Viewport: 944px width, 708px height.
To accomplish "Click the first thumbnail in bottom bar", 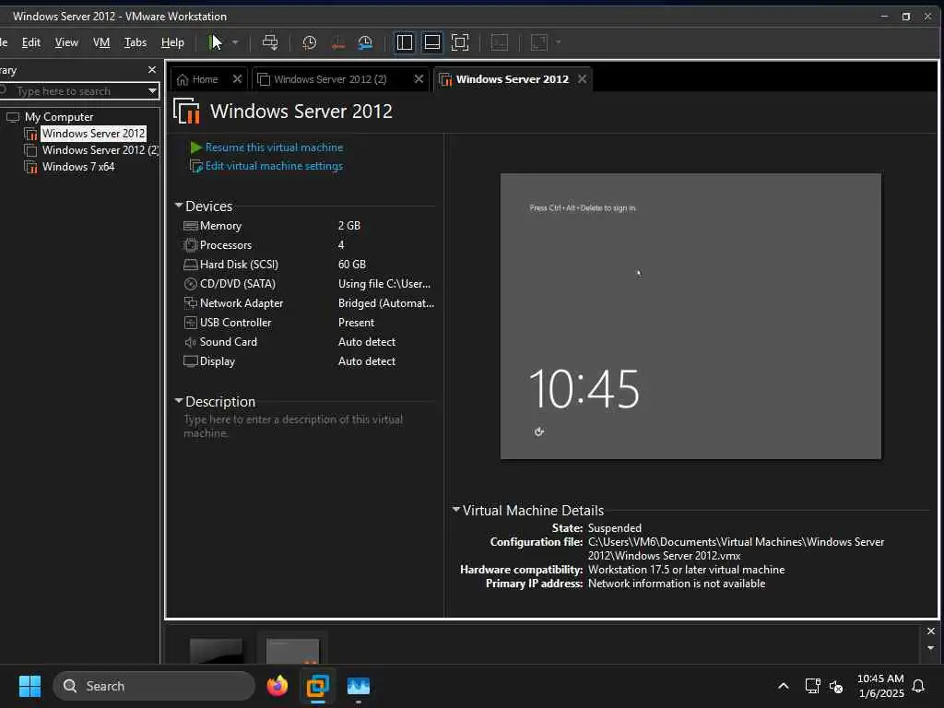I will click(216, 650).
